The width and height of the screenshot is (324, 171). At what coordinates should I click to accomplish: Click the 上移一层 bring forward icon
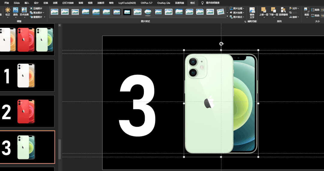[x=263, y=10]
